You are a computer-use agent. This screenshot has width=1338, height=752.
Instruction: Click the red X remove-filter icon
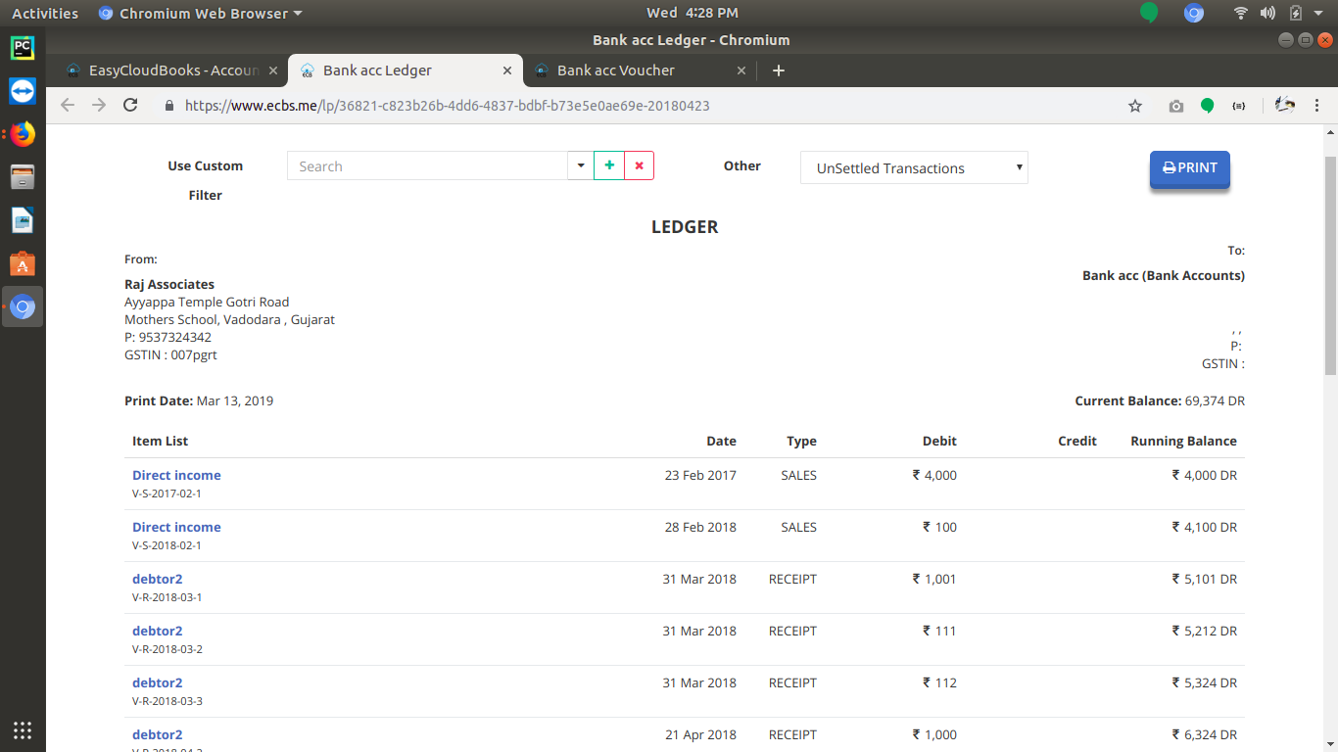click(639, 165)
